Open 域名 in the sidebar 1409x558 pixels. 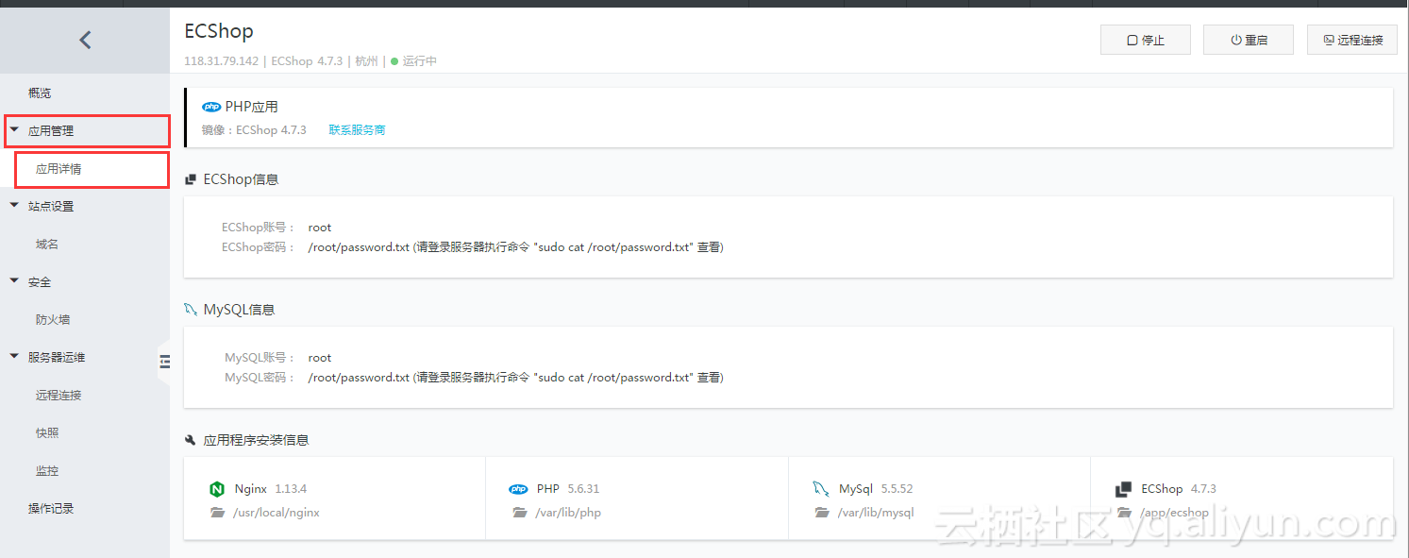47,244
